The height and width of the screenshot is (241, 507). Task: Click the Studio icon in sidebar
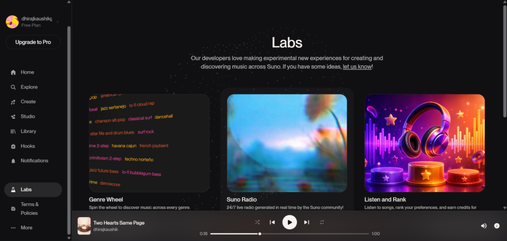click(13, 117)
